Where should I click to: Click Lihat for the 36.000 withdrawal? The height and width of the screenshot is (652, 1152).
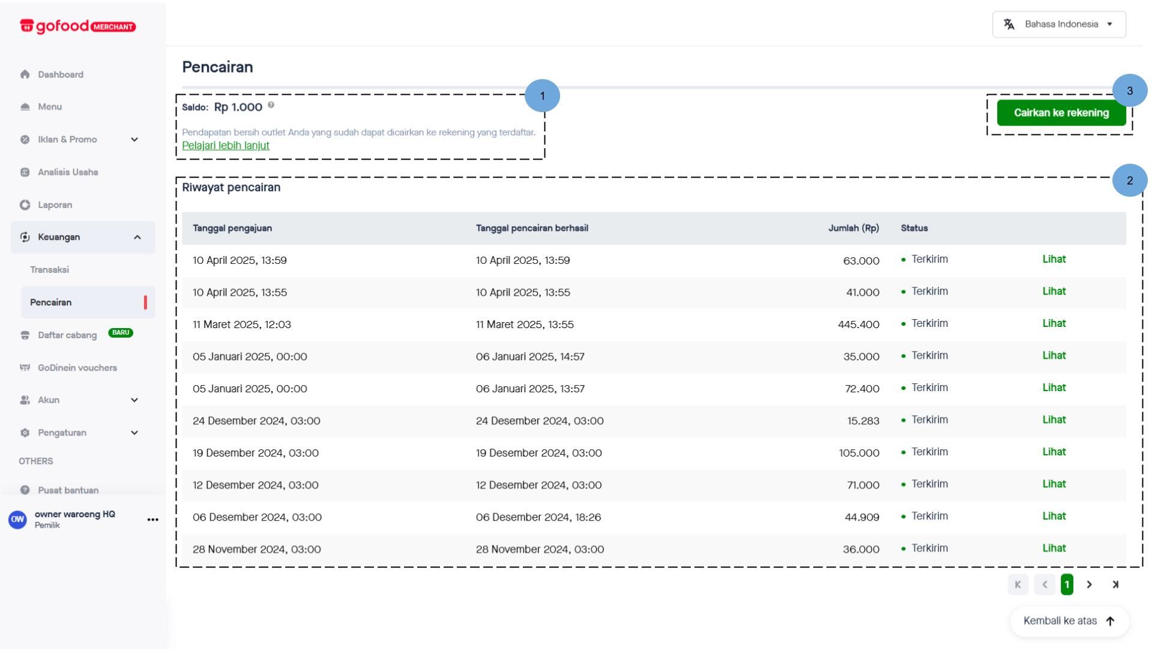point(1054,548)
